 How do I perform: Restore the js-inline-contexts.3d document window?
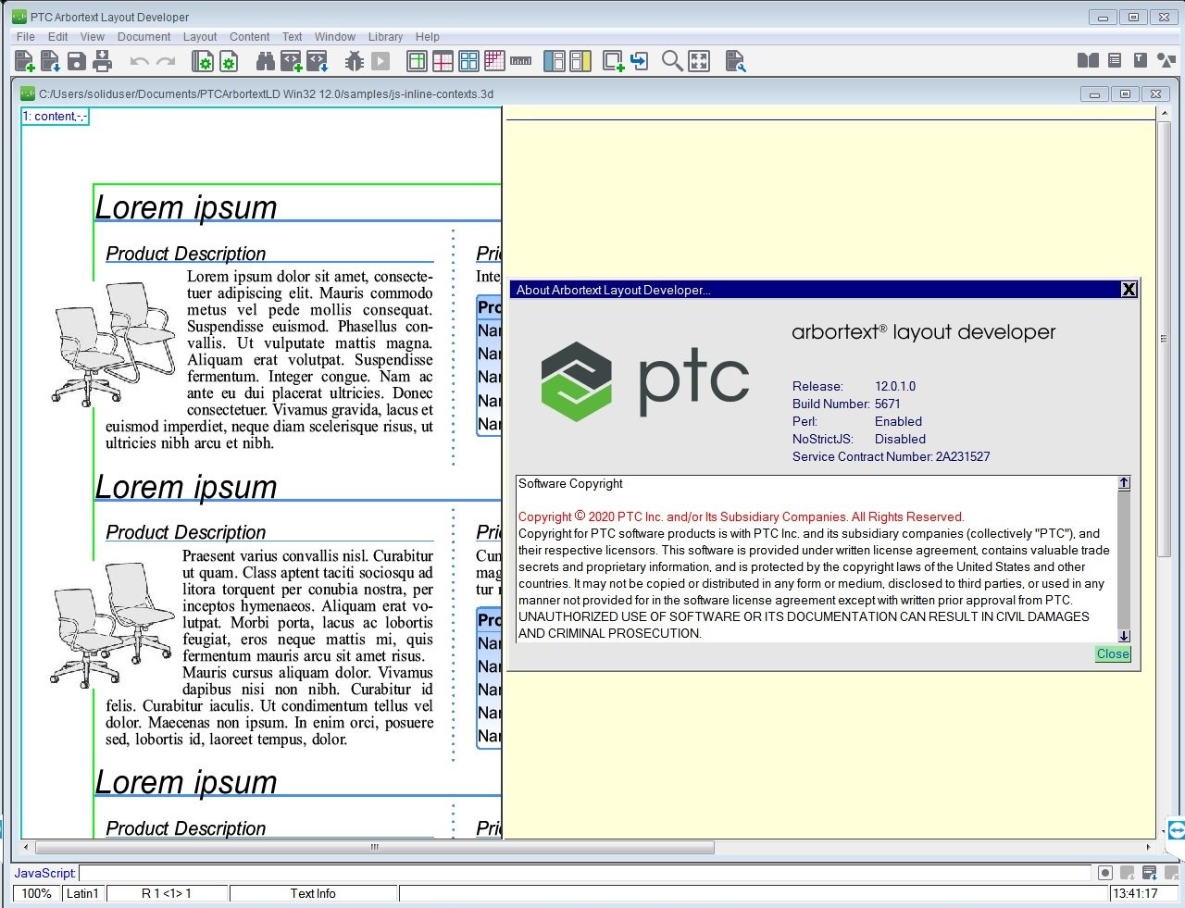(x=1125, y=93)
